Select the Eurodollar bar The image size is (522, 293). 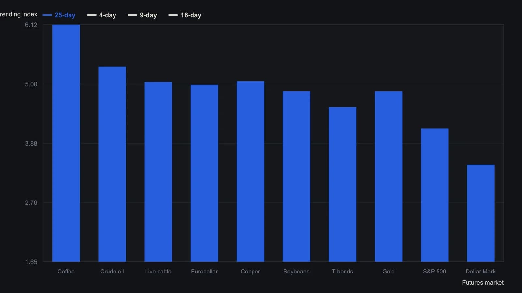[204, 173]
